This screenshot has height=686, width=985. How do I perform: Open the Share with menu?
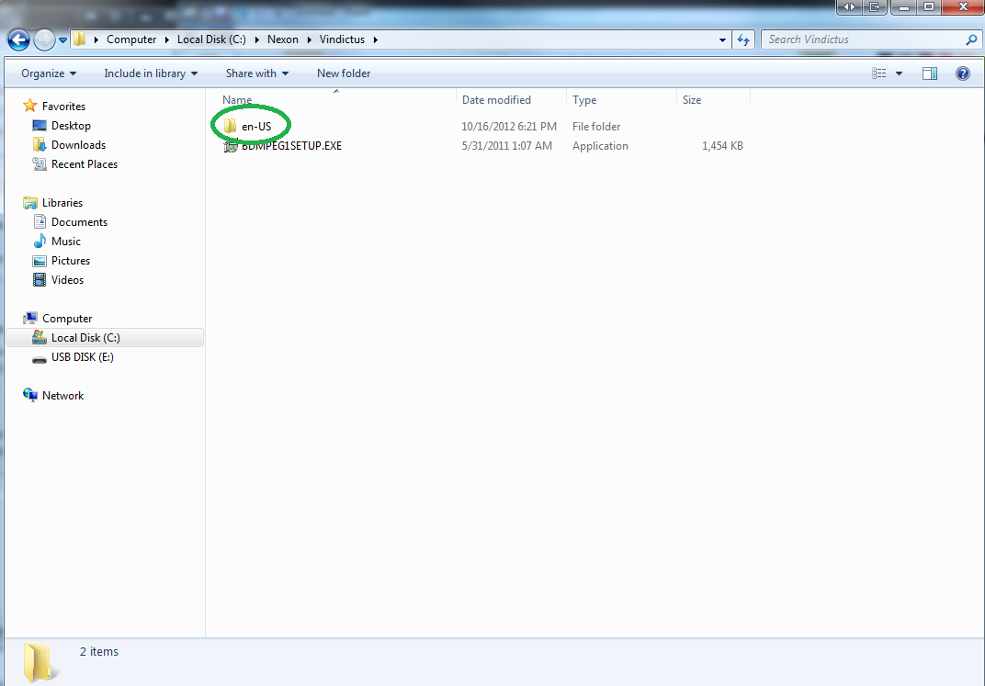pyautogui.click(x=257, y=73)
